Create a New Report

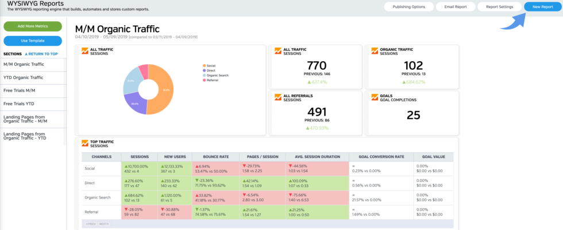(x=542, y=7)
